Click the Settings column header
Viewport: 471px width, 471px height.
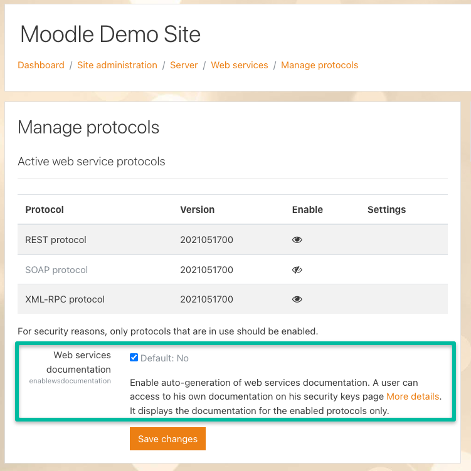tap(386, 210)
